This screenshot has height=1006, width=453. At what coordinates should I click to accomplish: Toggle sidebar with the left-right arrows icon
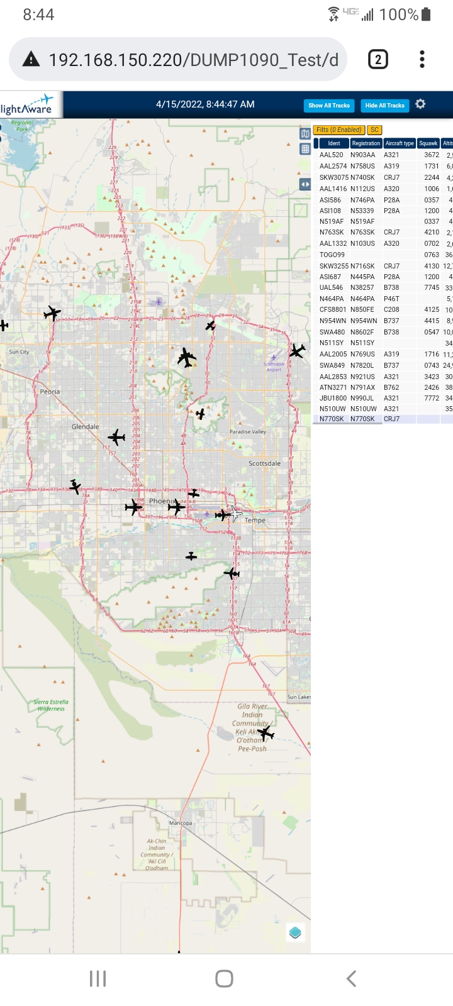click(x=305, y=184)
